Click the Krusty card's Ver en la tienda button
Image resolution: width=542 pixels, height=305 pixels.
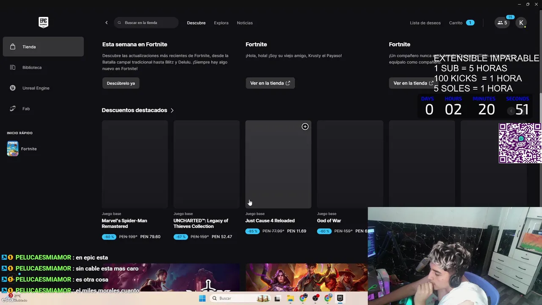pyautogui.click(x=270, y=83)
